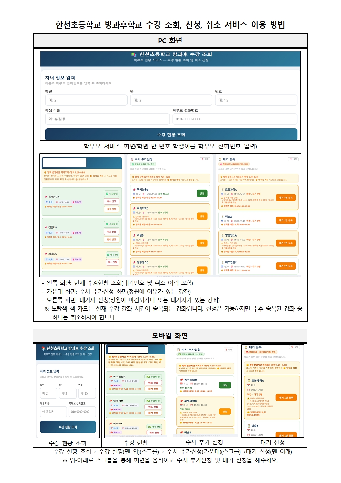The height and width of the screenshot is (483, 341).
Task: Click hourglass icon of mobile 대기 등록 heading
Action: coord(246,347)
